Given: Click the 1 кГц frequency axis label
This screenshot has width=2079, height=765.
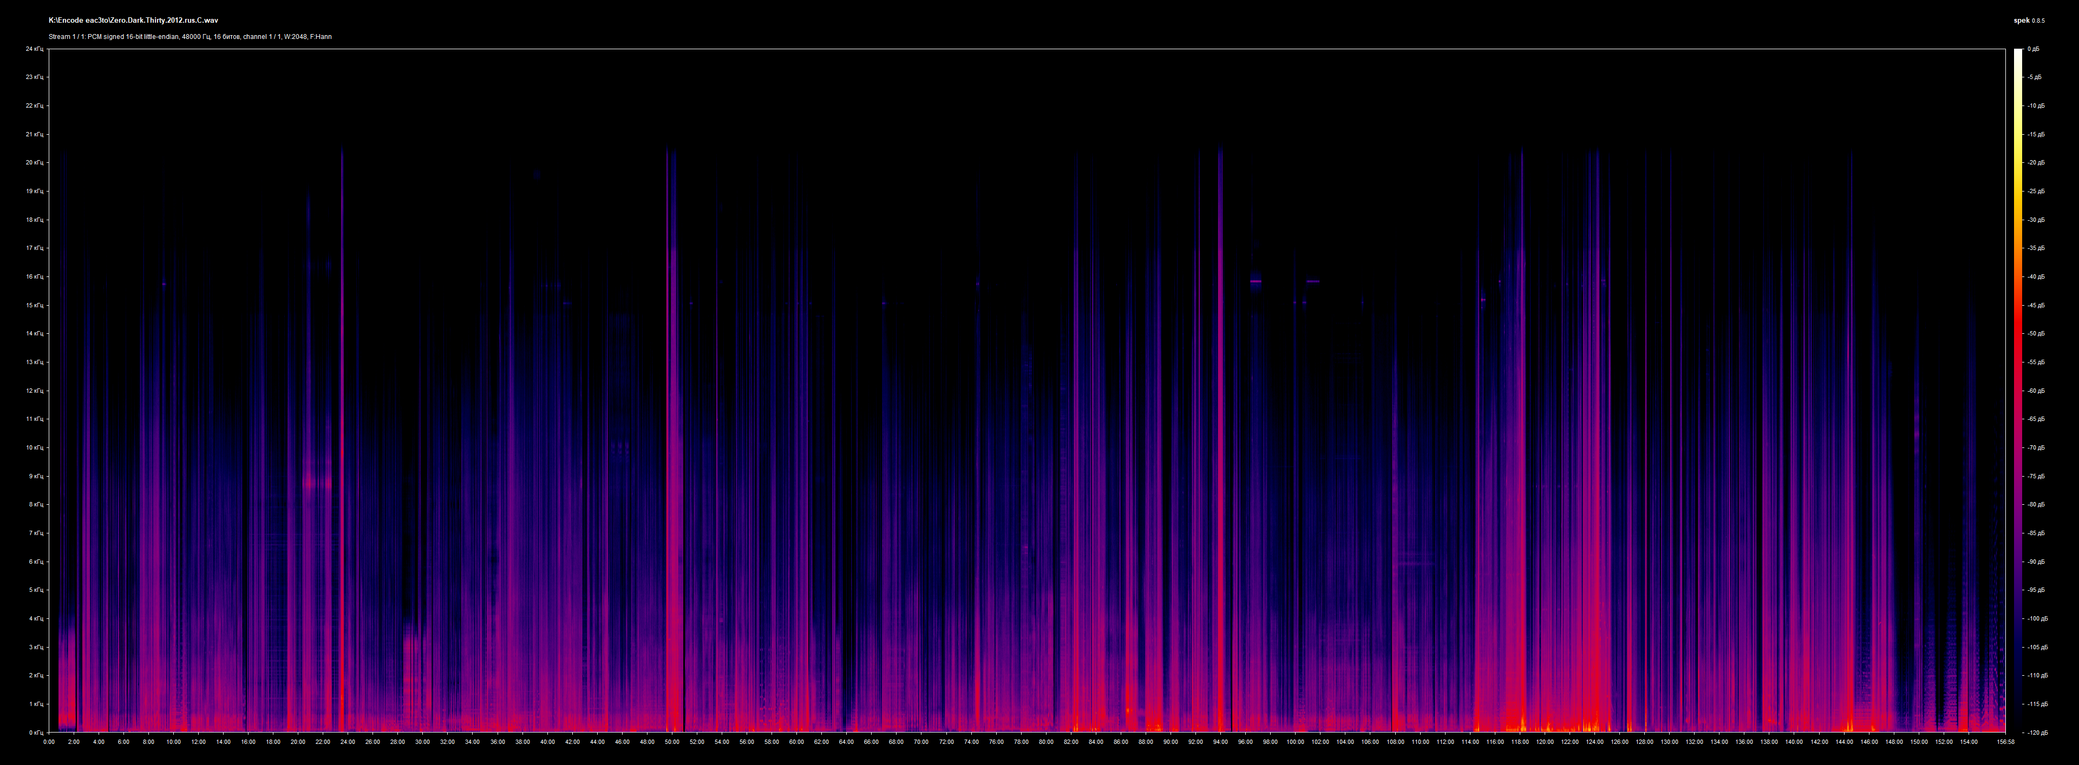Looking at the screenshot, I should 36,704.
